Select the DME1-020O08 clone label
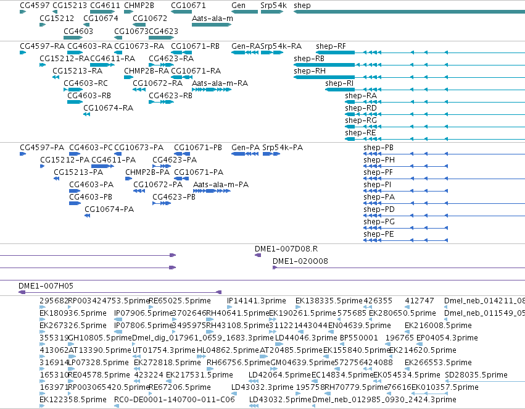525x409 pixels. pos(300,261)
